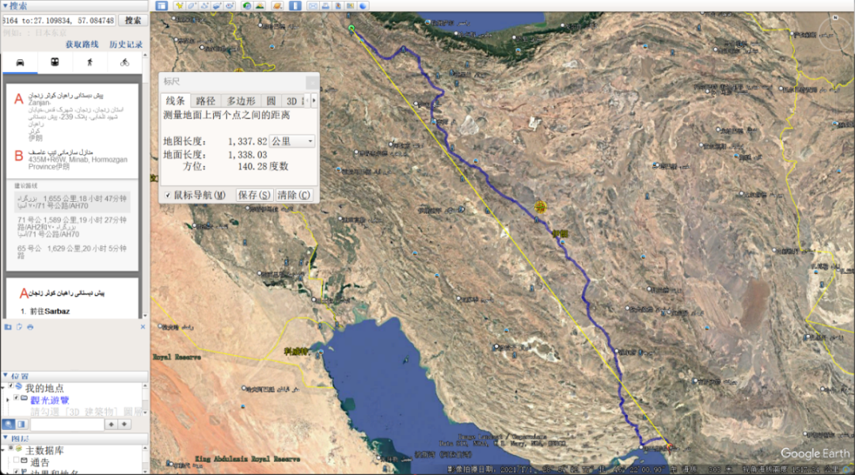Select the bicycle directions icon
This screenshot has height=475, width=855.
pyautogui.click(x=124, y=62)
